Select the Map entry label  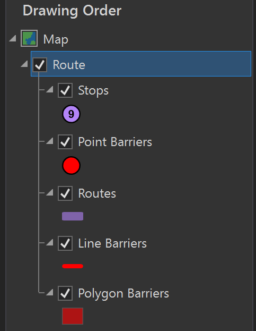(56, 39)
